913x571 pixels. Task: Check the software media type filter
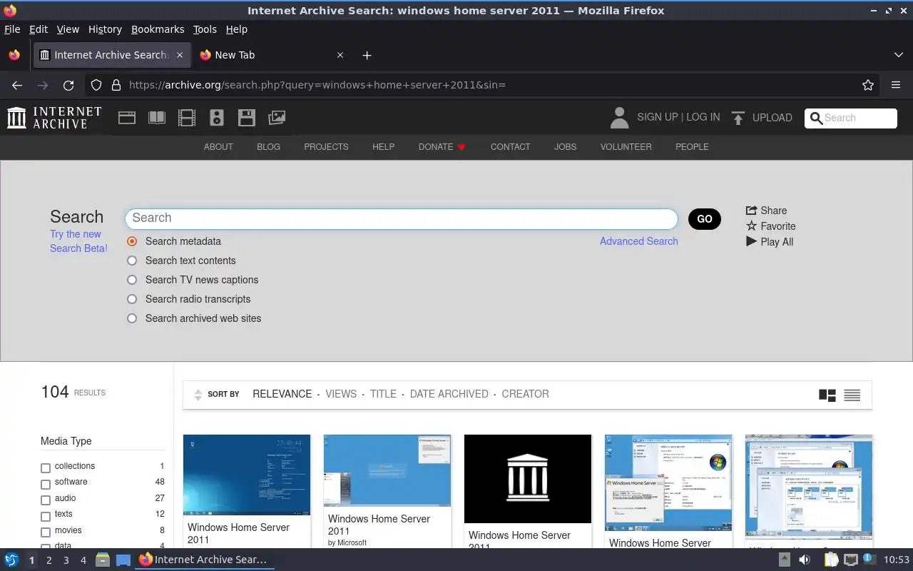tap(46, 484)
